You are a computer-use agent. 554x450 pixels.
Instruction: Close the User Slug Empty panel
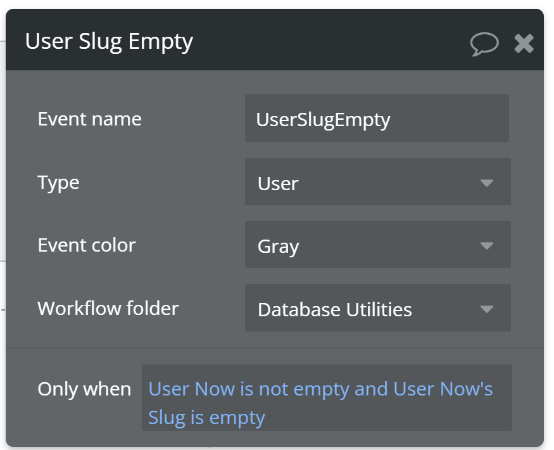pyautogui.click(x=524, y=43)
